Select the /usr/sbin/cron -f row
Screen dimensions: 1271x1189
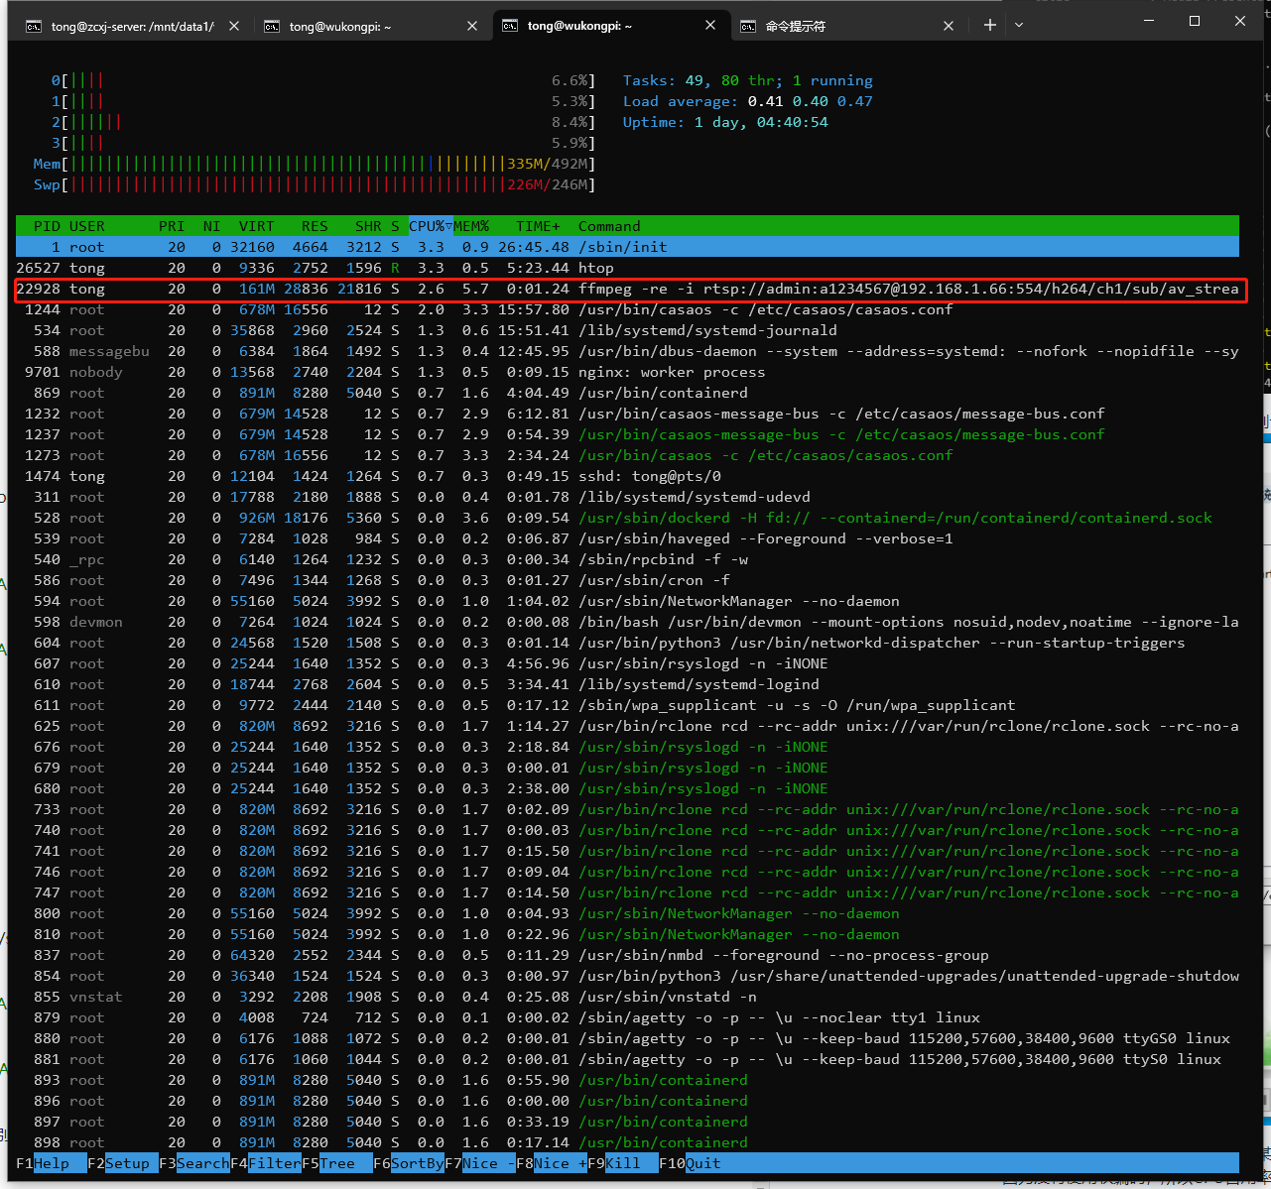pos(627,580)
